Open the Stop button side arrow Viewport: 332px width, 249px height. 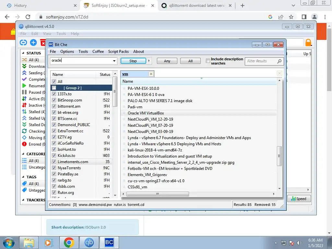pyautogui.click(x=149, y=61)
